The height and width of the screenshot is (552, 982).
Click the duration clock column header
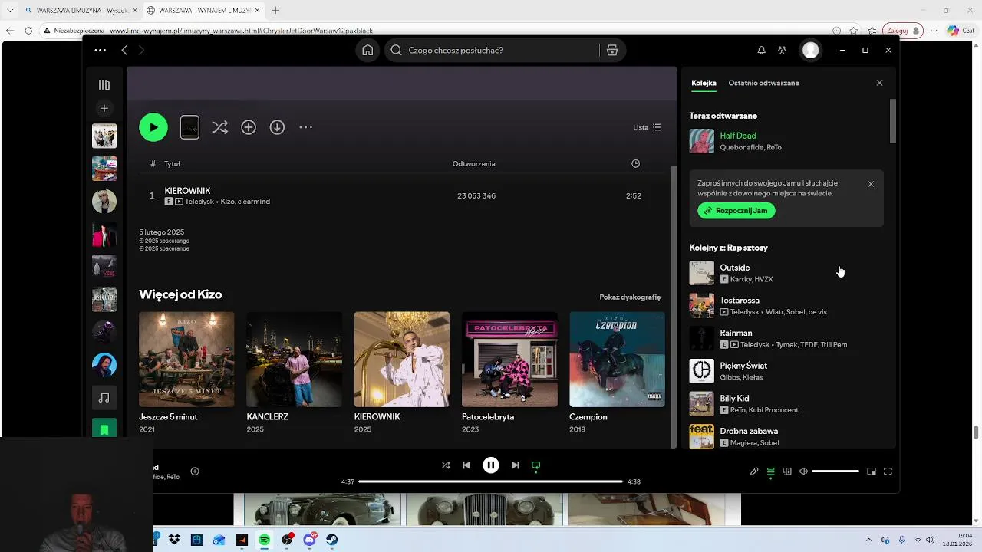[635, 163]
